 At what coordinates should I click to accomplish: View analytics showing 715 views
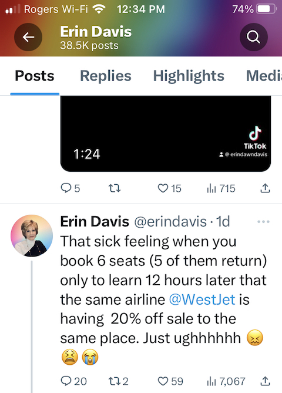(x=221, y=188)
